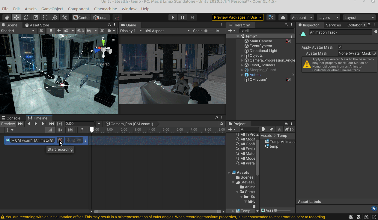The height and width of the screenshot is (220, 378).
Task: Open the Cinemachine menu
Action: pyautogui.click(x=106, y=9)
